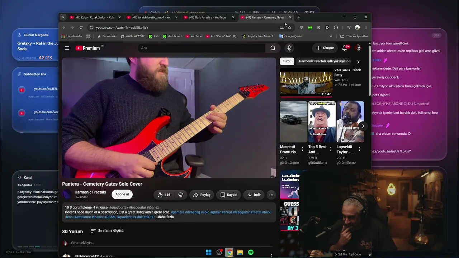Close the Pantera - Cemetery Gates tab
The width and height of the screenshot is (459, 258).
(290, 17)
